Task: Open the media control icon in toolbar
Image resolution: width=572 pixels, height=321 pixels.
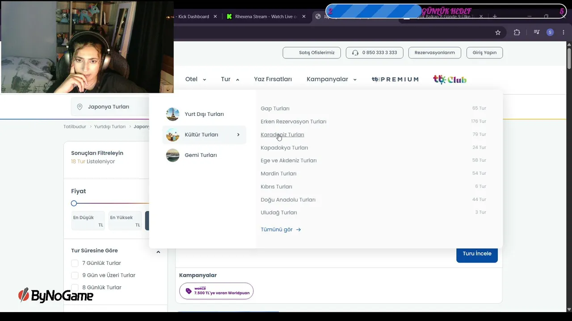Action: tap(537, 33)
